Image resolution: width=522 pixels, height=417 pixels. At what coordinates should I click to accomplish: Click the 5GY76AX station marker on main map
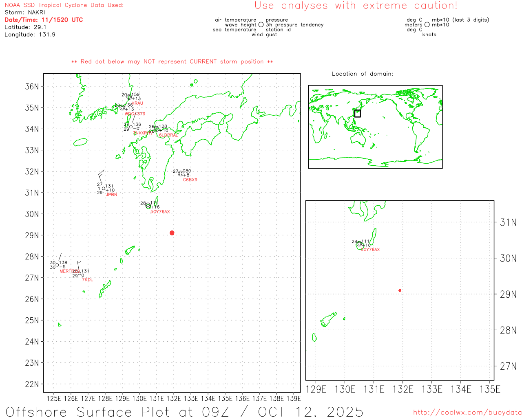coord(148,206)
